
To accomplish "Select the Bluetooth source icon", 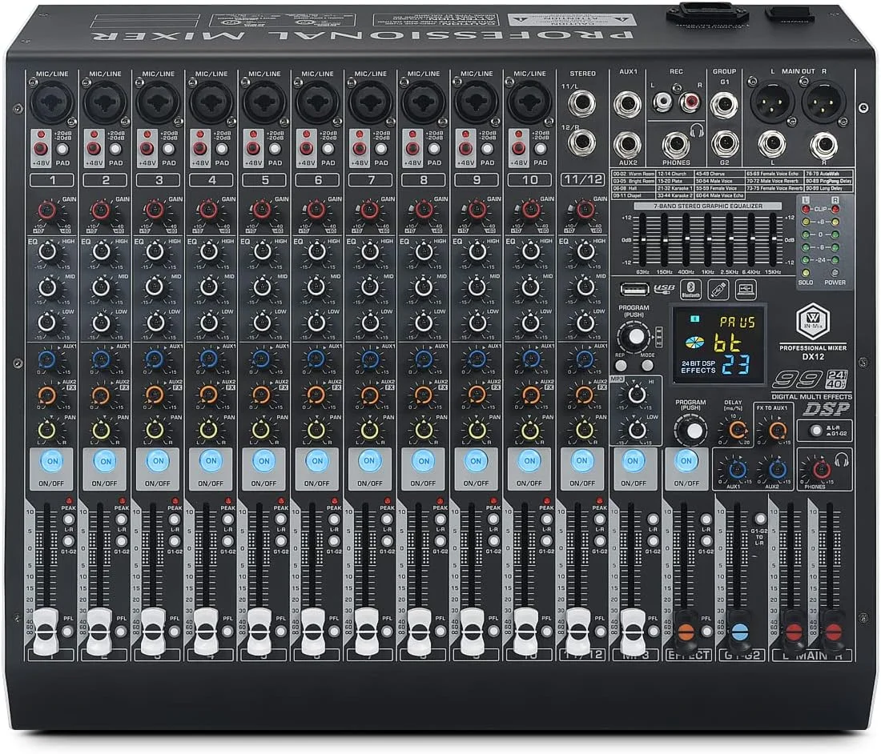I will click(691, 290).
